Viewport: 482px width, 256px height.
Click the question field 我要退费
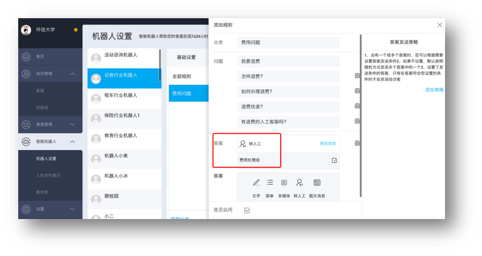pos(289,61)
